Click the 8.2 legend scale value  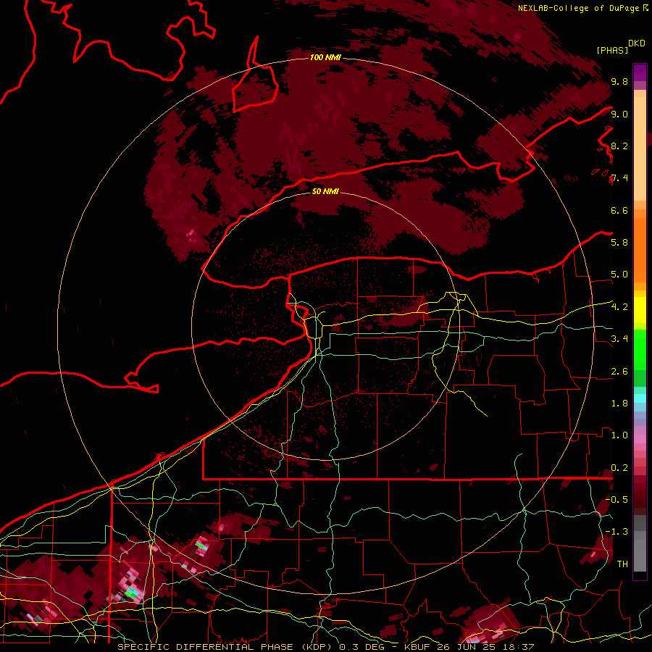pyautogui.click(x=619, y=146)
